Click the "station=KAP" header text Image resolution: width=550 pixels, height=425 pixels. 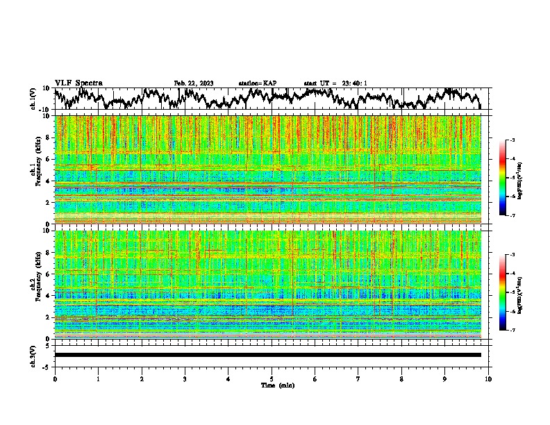(258, 83)
